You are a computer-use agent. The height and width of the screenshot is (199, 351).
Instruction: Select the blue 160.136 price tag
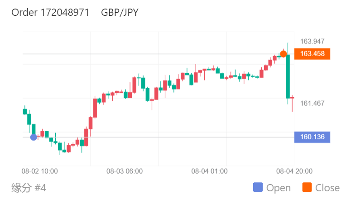tap(312, 137)
